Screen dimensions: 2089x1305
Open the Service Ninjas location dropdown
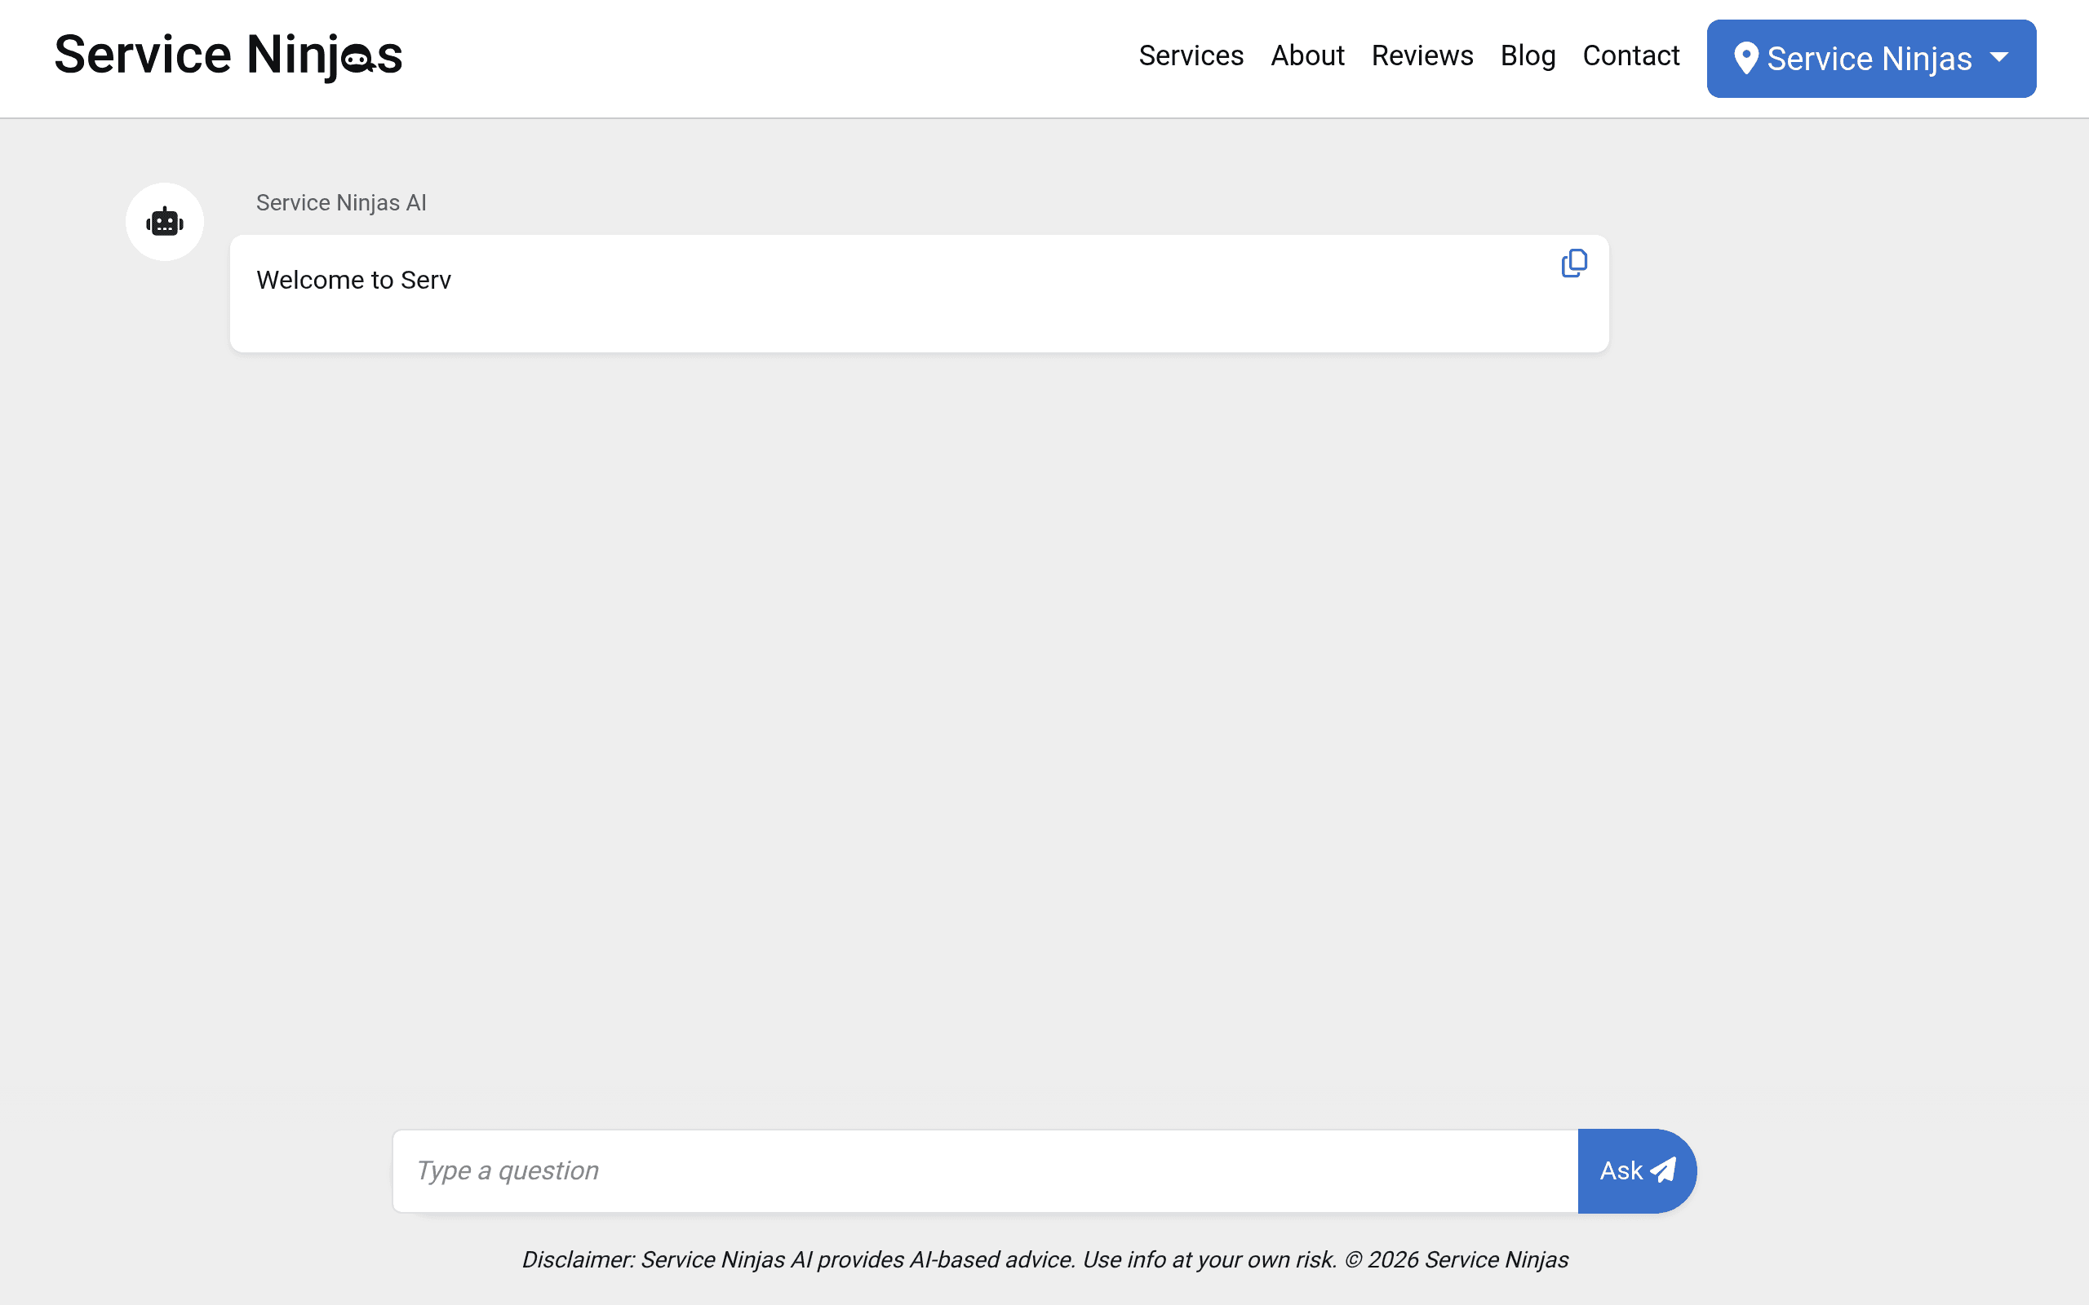[x=1870, y=59]
